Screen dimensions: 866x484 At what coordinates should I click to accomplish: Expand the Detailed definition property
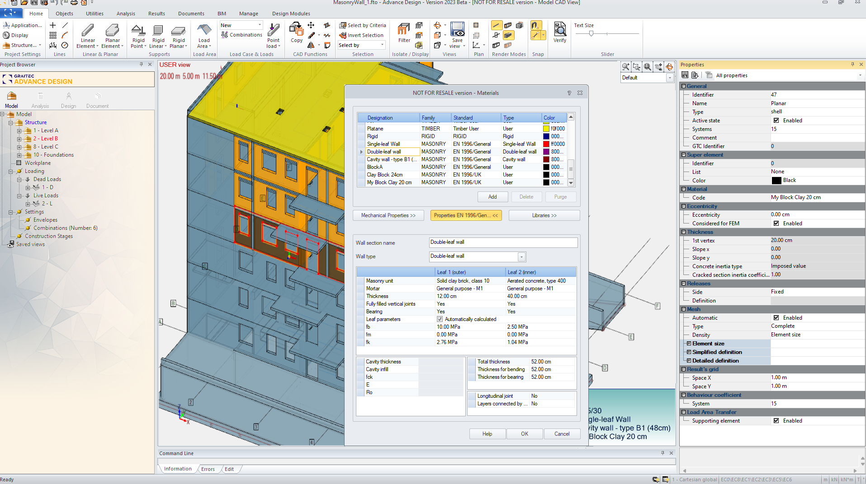689,361
